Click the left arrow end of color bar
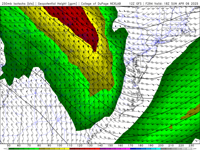This screenshot has height=150, width=200. tap(6, 149)
